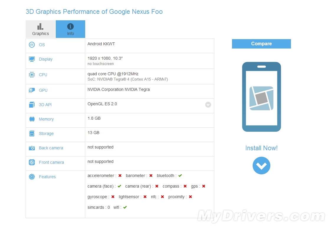Click the Back camera label
Image resolution: width=329 pixels, height=227 pixels.
tap(51, 148)
